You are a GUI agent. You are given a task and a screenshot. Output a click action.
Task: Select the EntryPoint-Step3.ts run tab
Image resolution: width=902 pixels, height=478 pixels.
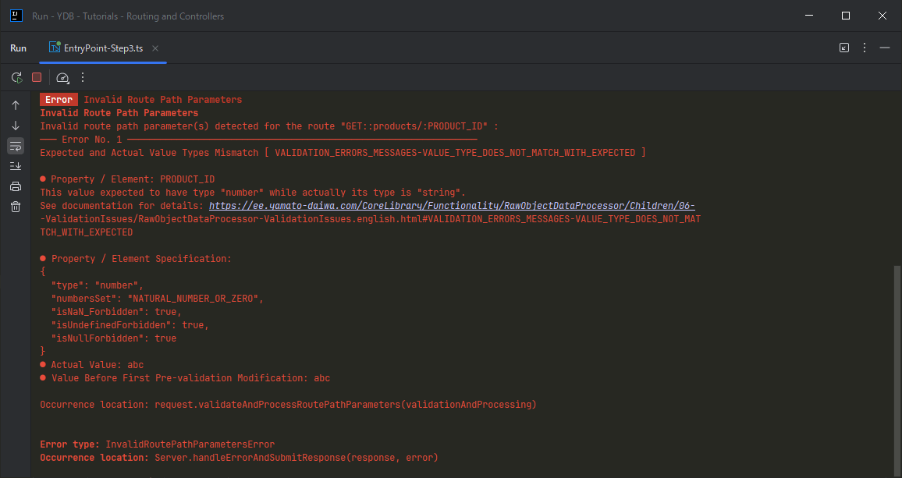coord(96,48)
